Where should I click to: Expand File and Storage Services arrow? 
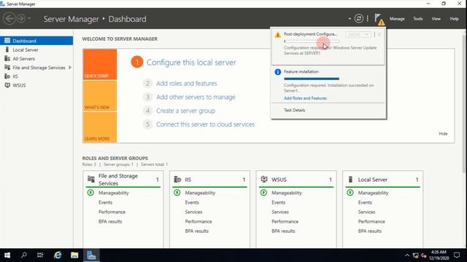(70, 68)
